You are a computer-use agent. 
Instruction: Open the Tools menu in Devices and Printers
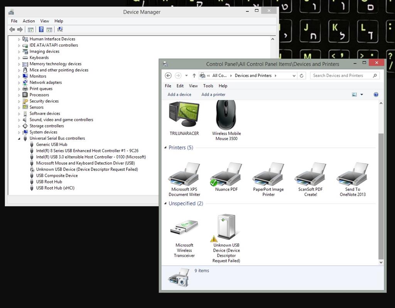208,86
